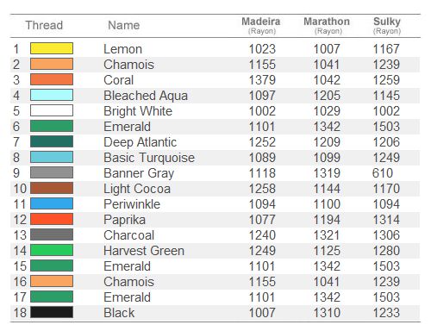Select the Paprika red swatch
Image resolution: width=431 pixels, height=331 pixels.
pyautogui.click(x=52, y=219)
